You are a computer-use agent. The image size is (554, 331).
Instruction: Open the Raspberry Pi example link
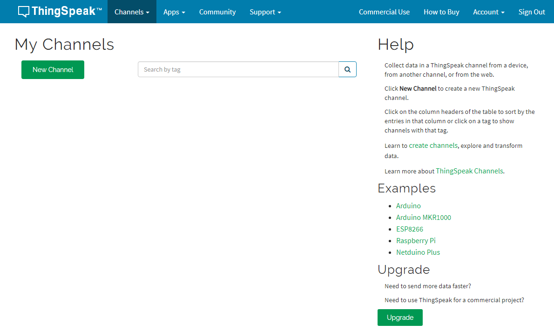coord(416,241)
